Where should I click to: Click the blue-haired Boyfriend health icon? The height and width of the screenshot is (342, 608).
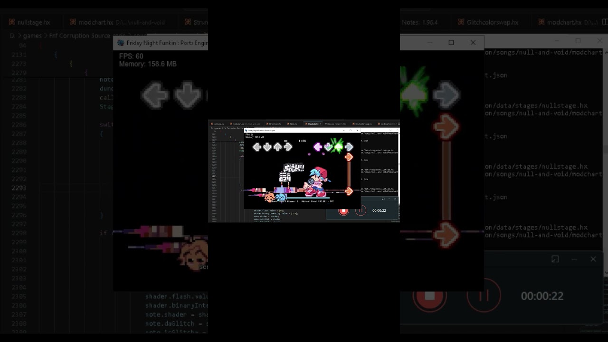(x=281, y=197)
